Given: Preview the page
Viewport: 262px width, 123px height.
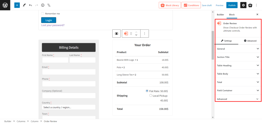Looking at the screenshot, I should (219, 5).
